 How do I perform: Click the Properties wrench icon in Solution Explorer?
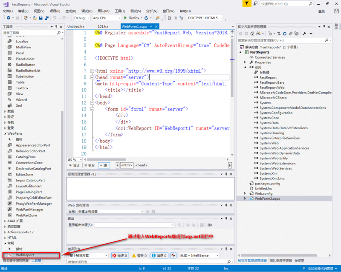point(304,34)
